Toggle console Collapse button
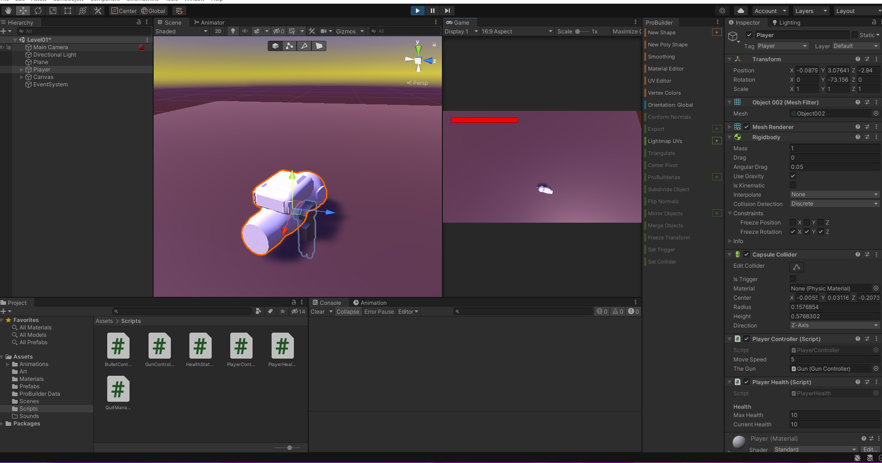The height and width of the screenshot is (463, 882). 348,311
